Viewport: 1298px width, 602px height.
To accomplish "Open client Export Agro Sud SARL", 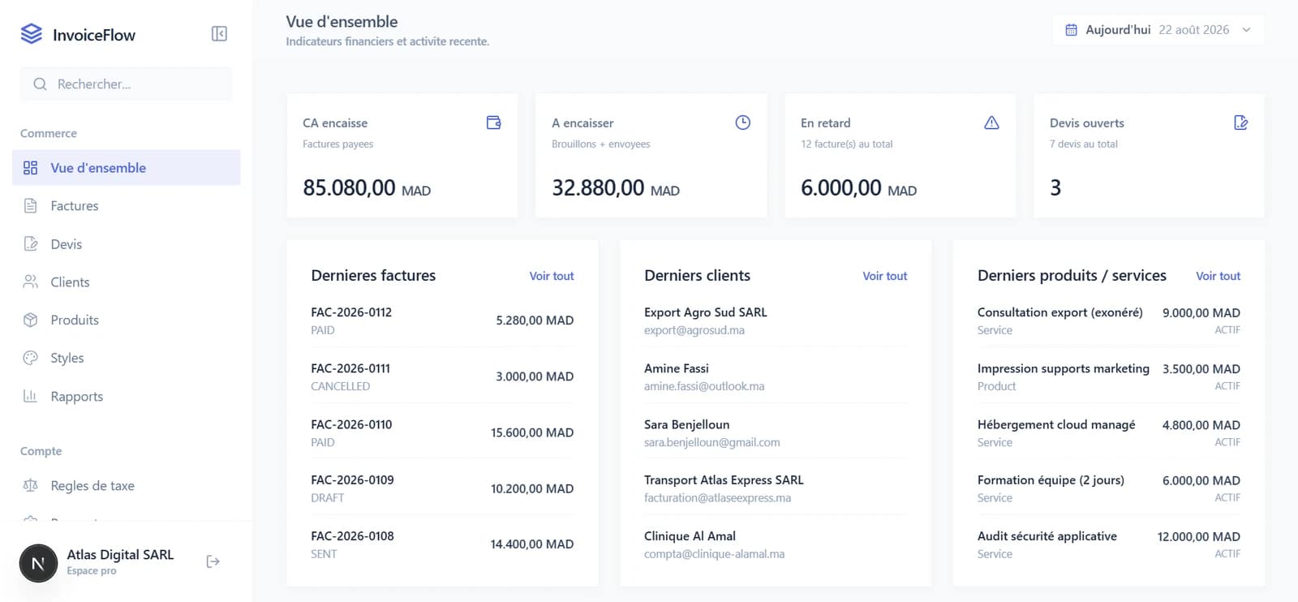I will tap(776, 320).
